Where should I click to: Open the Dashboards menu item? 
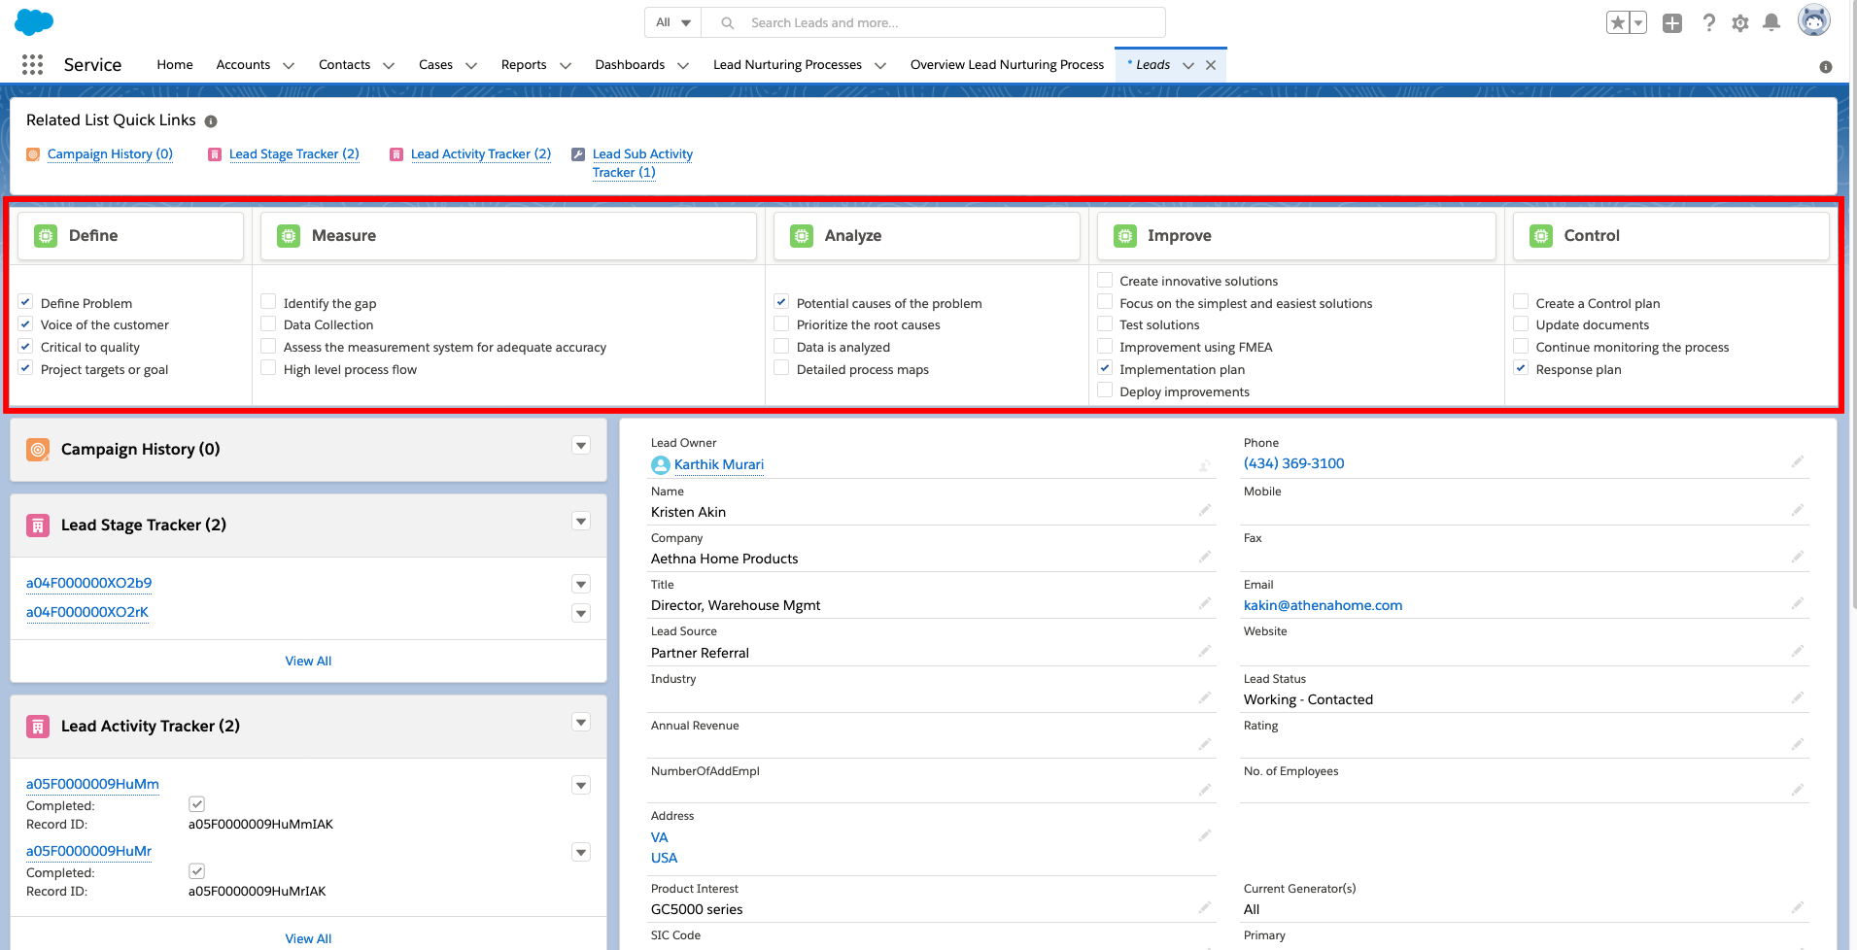click(x=630, y=64)
